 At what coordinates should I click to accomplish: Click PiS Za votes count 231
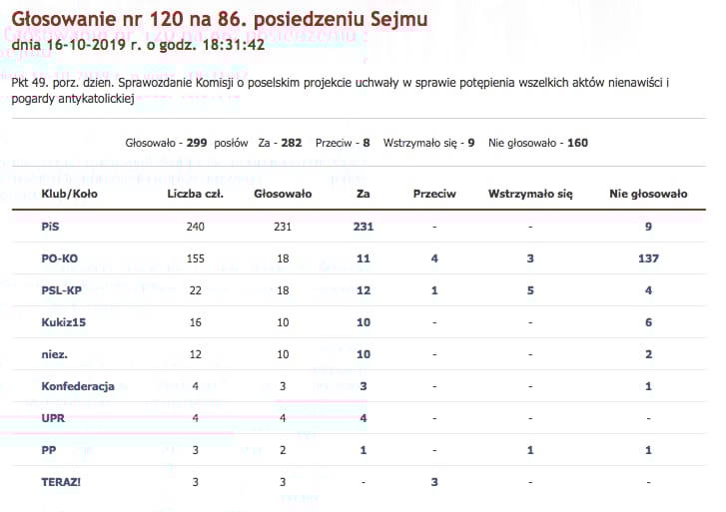point(363,227)
